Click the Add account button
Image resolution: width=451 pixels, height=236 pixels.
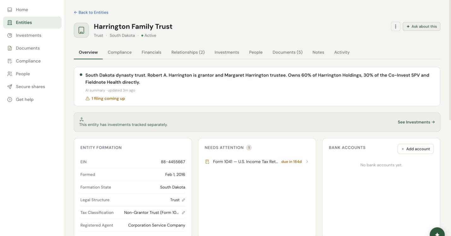pos(416,149)
